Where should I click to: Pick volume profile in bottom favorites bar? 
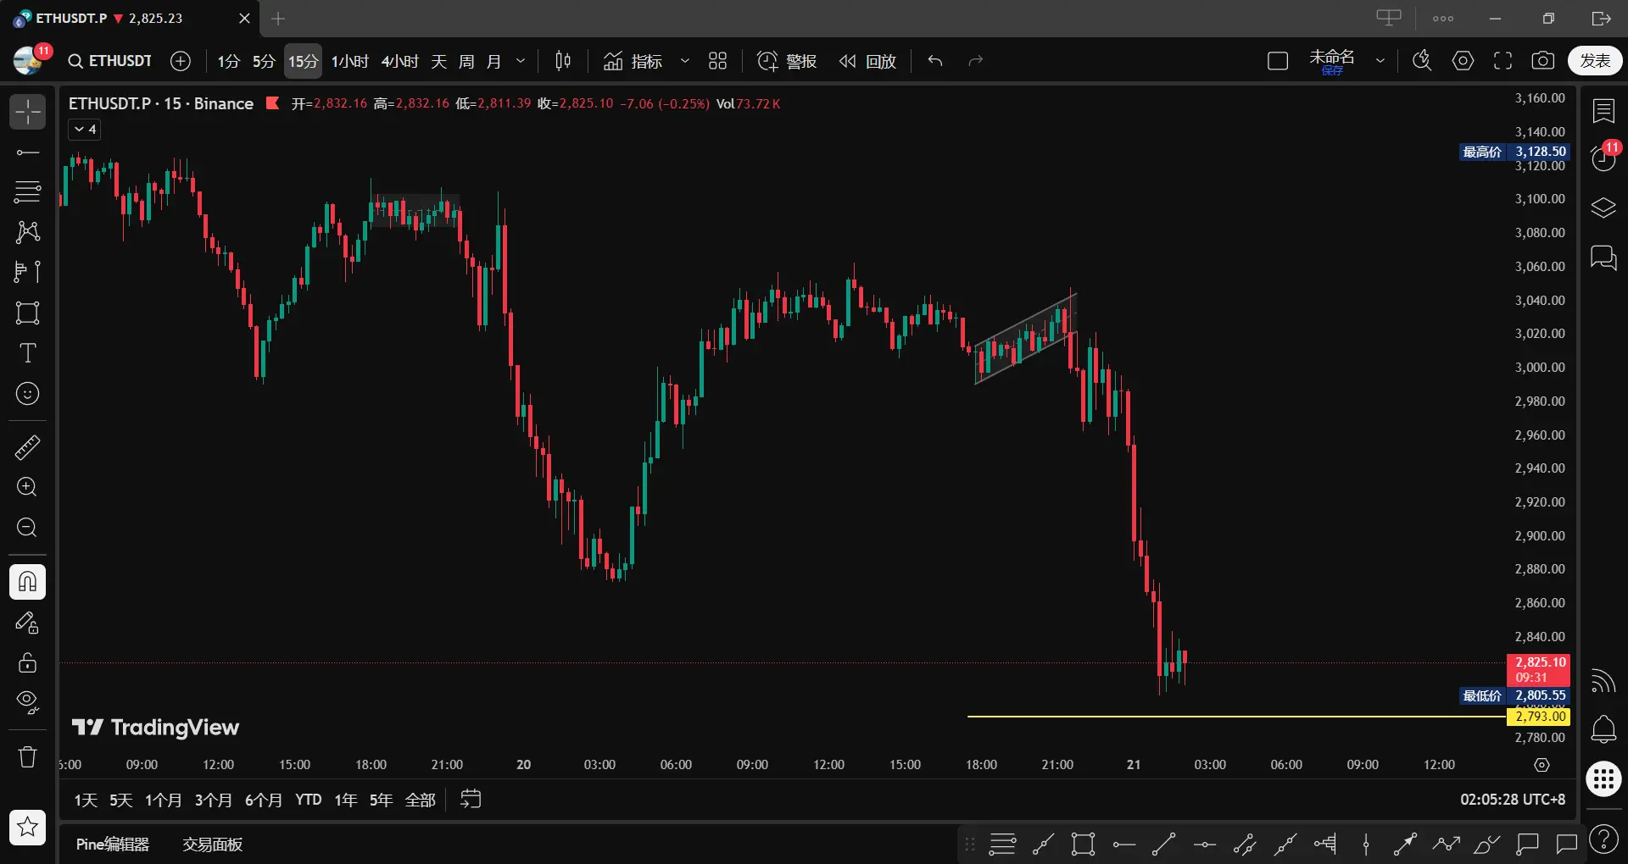tap(1325, 844)
